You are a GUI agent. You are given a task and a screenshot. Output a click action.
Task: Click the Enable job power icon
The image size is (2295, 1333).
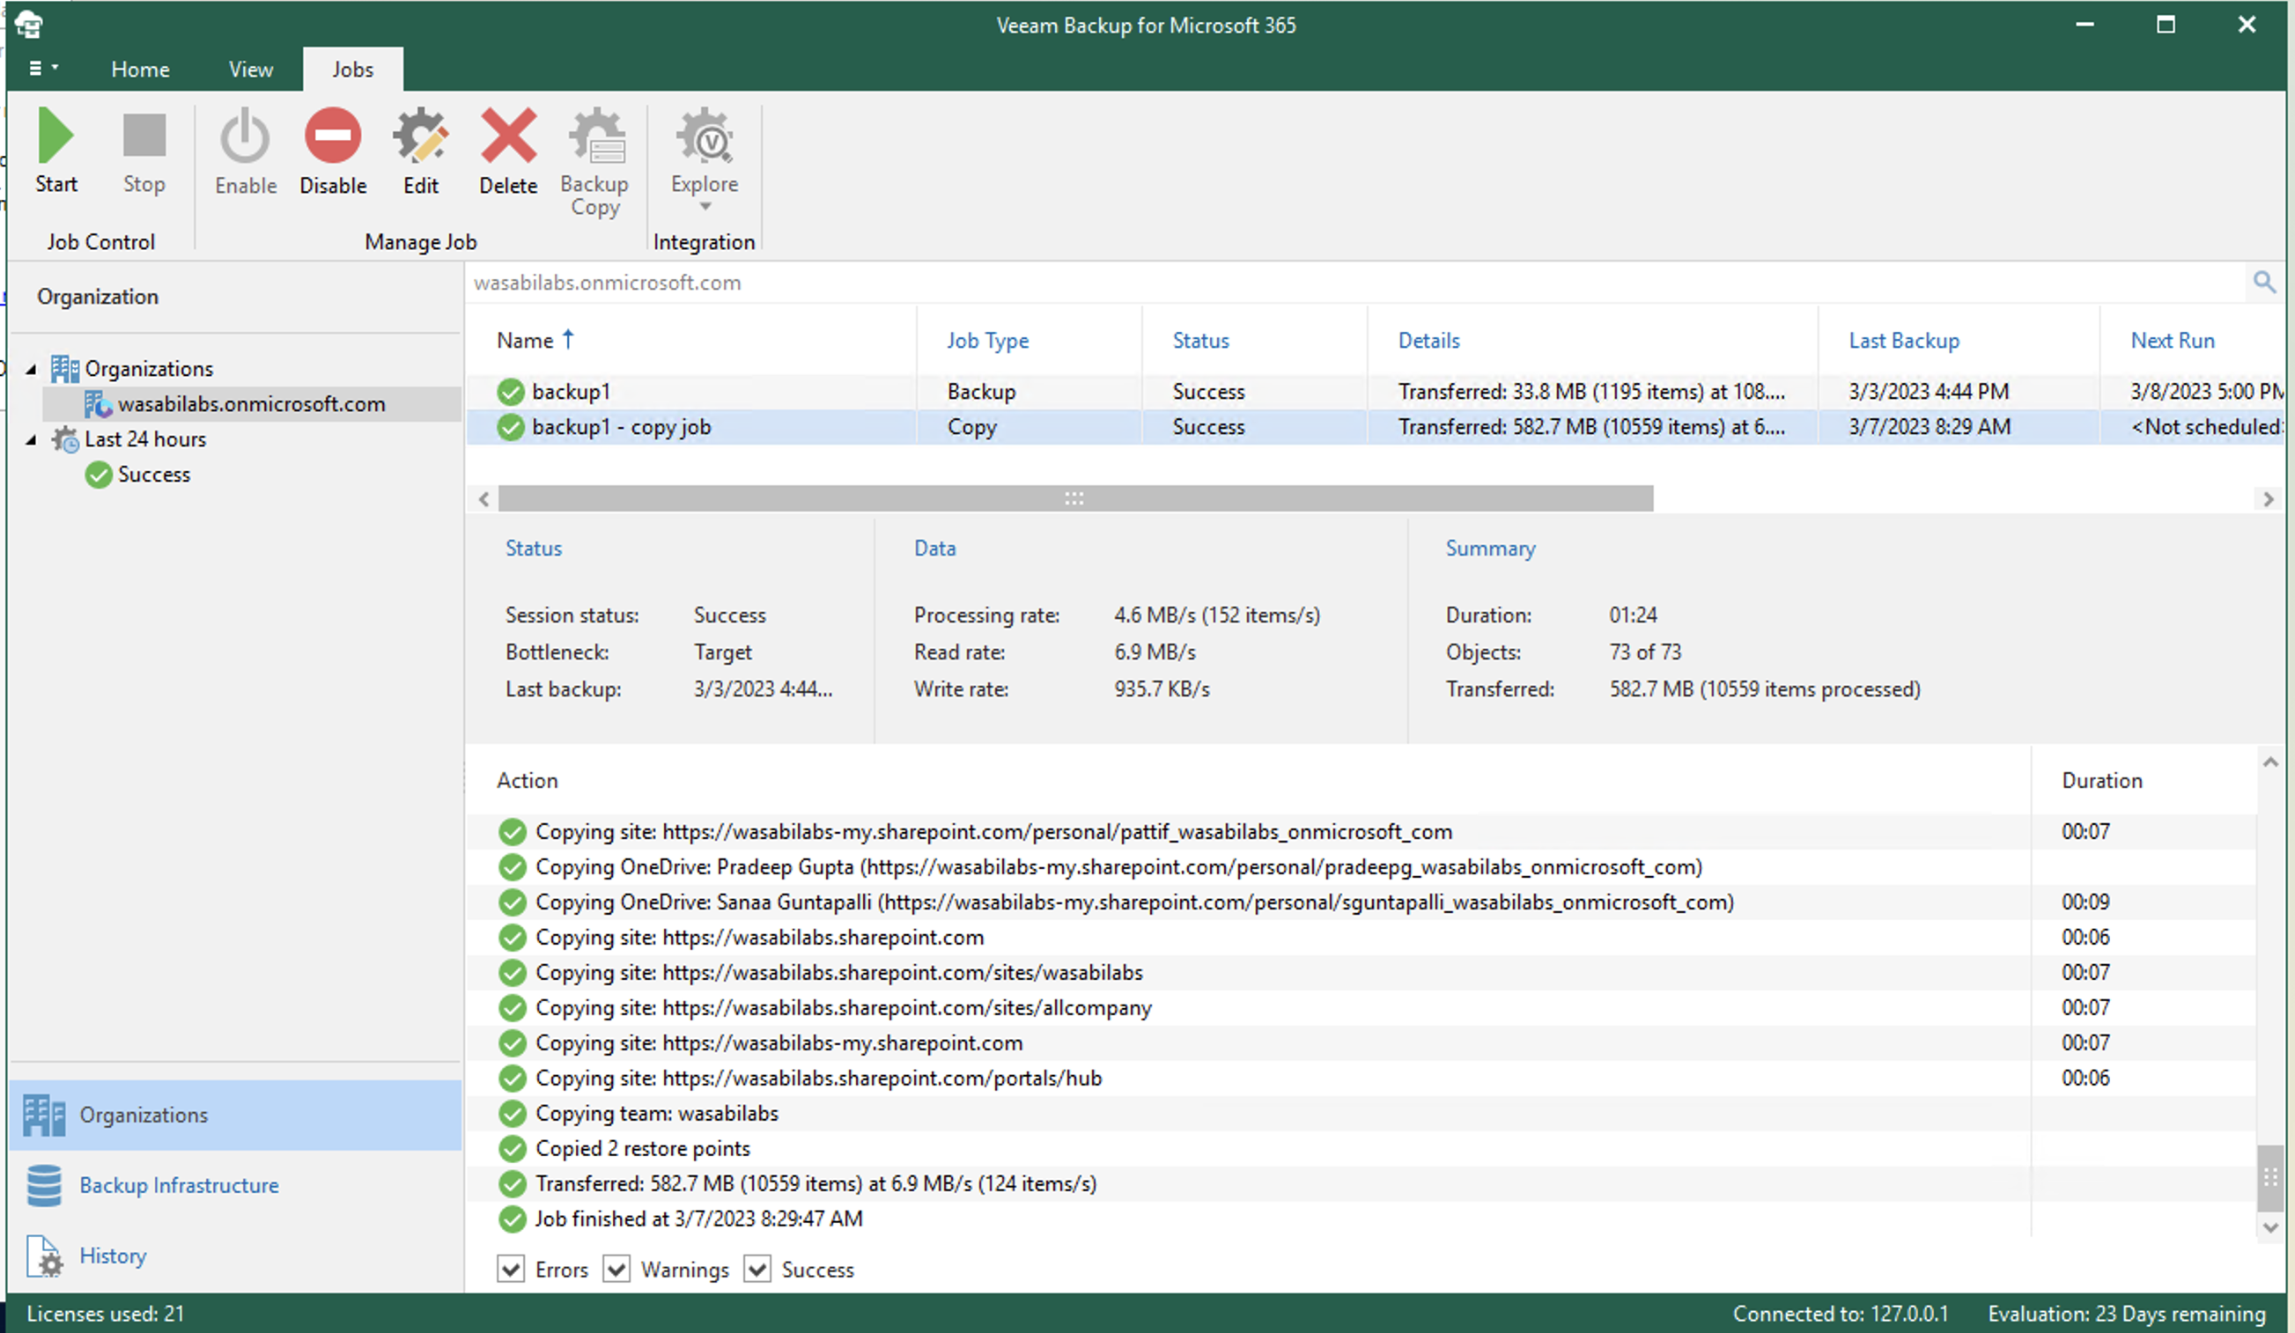point(245,136)
